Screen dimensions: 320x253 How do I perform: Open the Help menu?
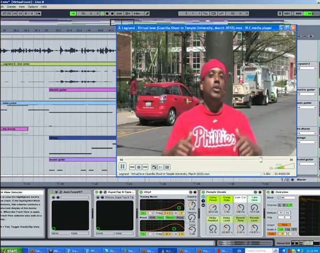pyautogui.click(x=44, y=7)
